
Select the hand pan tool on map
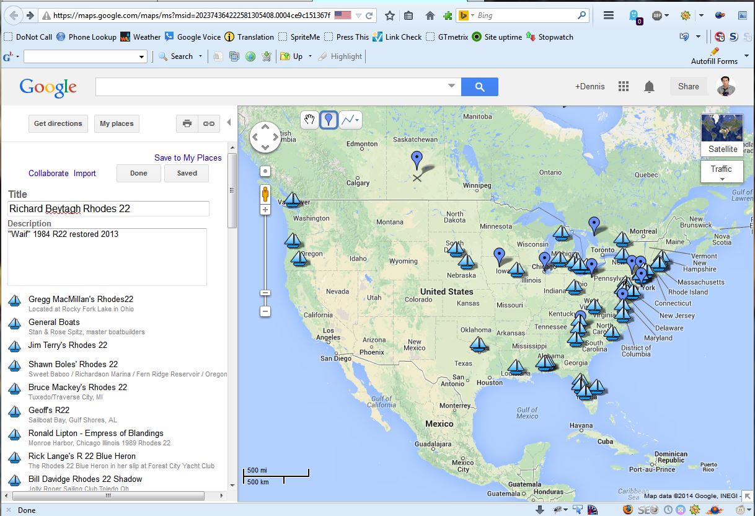coord(309,120)
